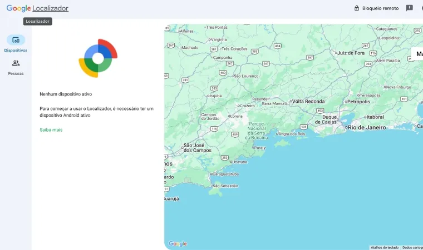Click the Leopoldina map label
Viewport: 423px width, 250px height.
[x=389, y=38]
